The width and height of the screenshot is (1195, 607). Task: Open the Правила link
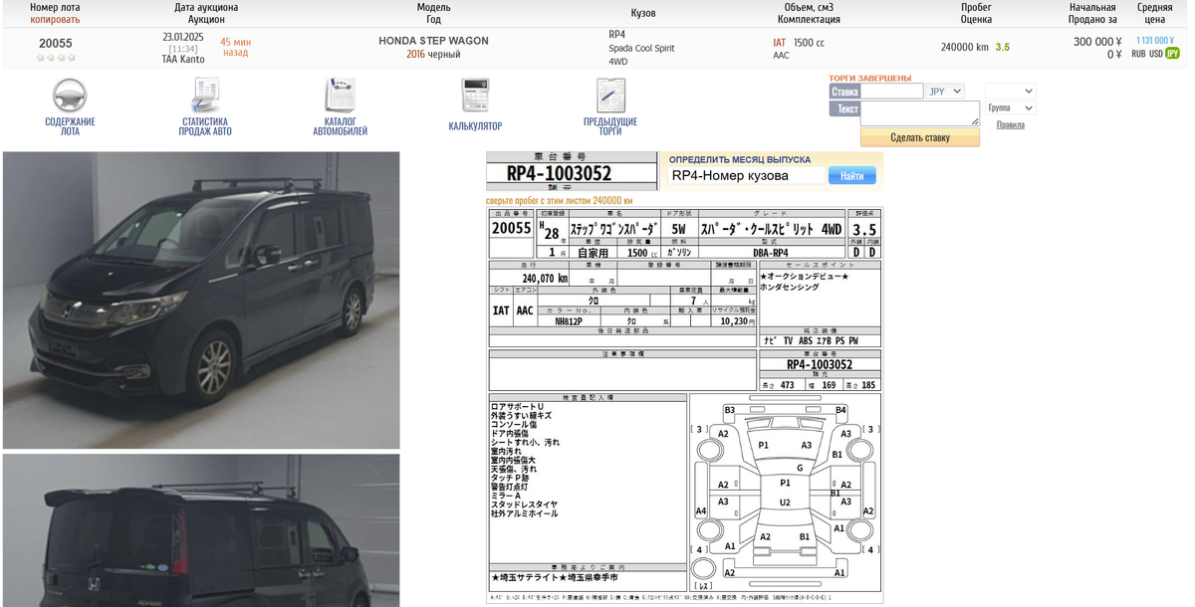pyautogui.click(x=1011, y=125)
